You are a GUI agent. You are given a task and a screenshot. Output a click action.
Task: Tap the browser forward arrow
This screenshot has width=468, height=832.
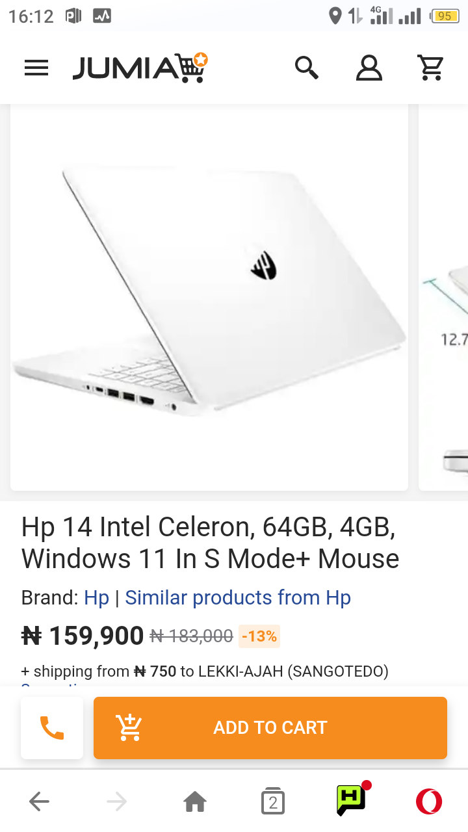[x=117, y=802]
